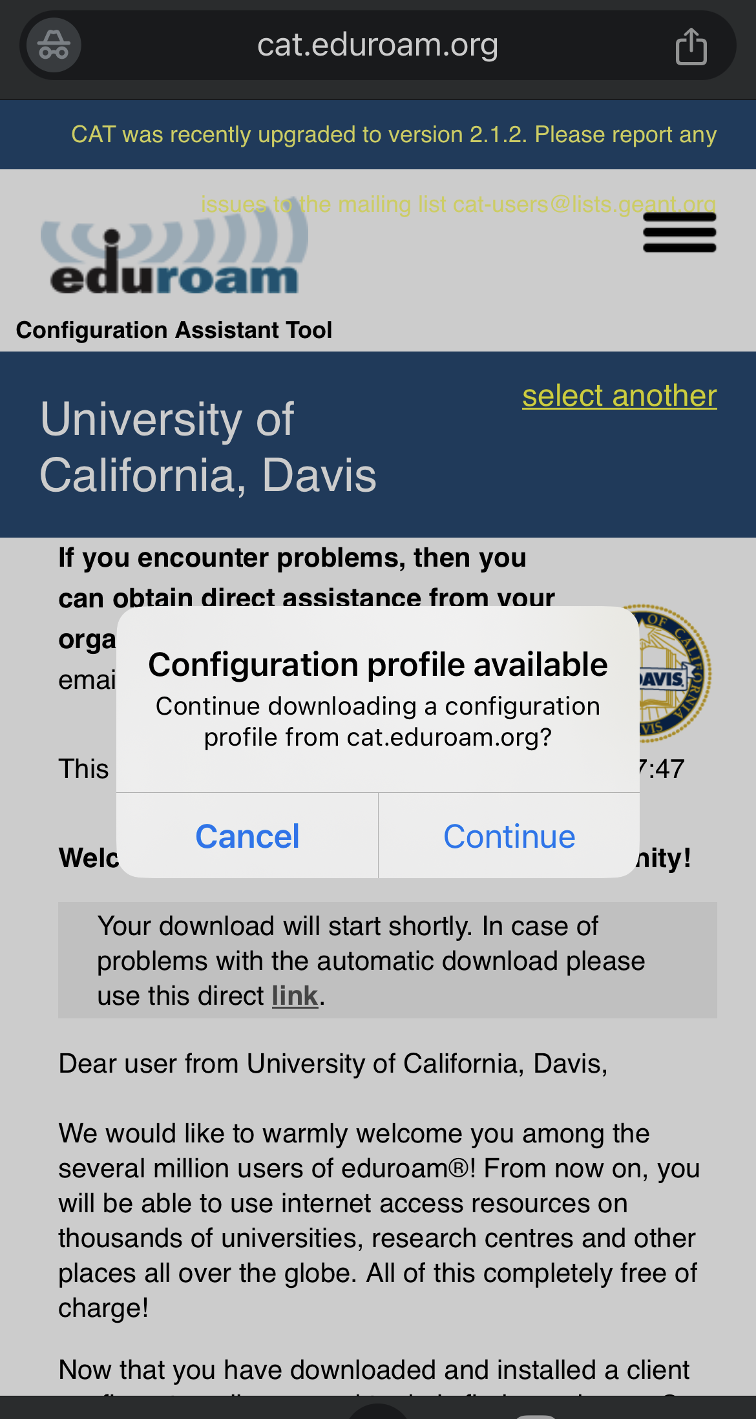Click the CAT version 2.1.2 upgrade banner
The width and height of the screenshot is (756, 1419).
pyautogui.click(x=393, y=134)
